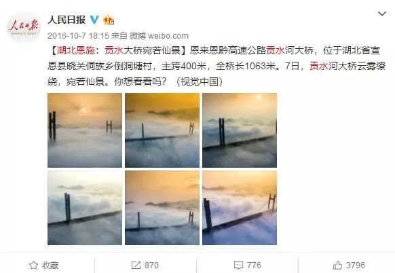Open bottom-left pale misty bridge photo
Screen dimensions: 395x273
pos(85,208)
